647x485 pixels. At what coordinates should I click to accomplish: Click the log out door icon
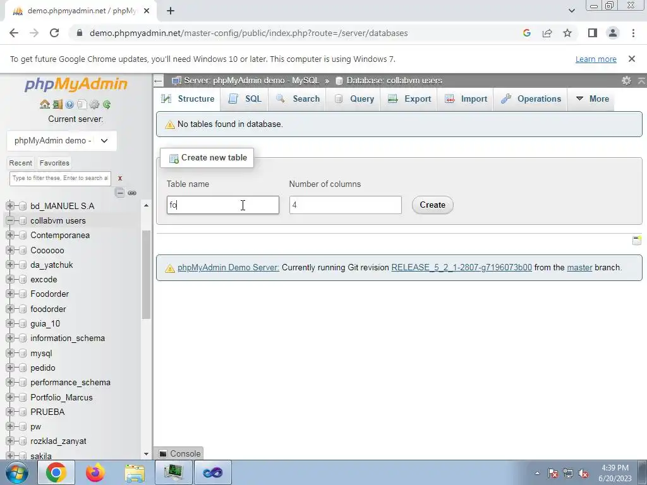click(57, 104)
